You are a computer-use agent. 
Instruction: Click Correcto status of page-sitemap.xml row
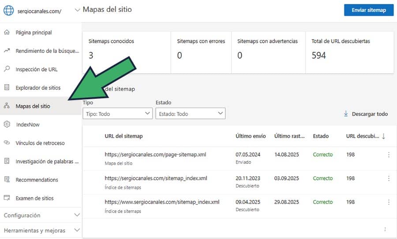[x=323, y=154]
